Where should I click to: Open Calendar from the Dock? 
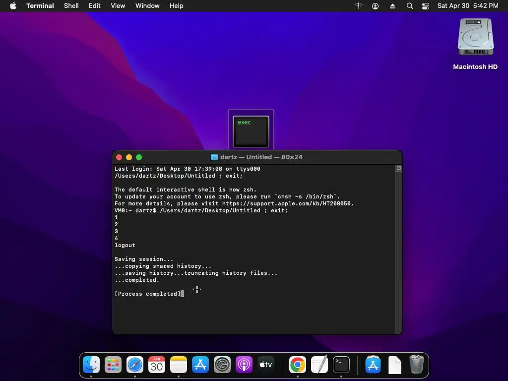(x=157, y=365)
